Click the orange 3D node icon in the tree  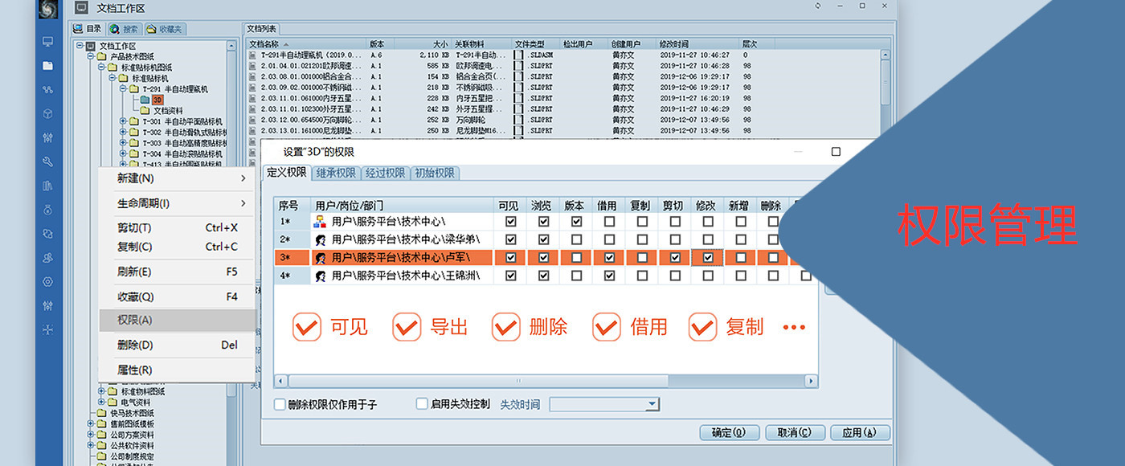coord(157,100)
